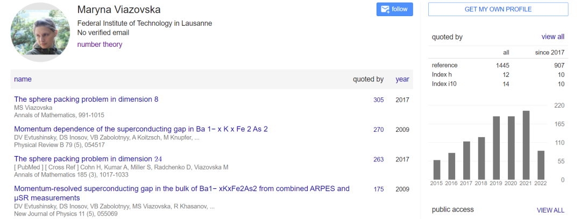Click the 305 citation count
The image size is (581, 219).
(x=378, y=100)
